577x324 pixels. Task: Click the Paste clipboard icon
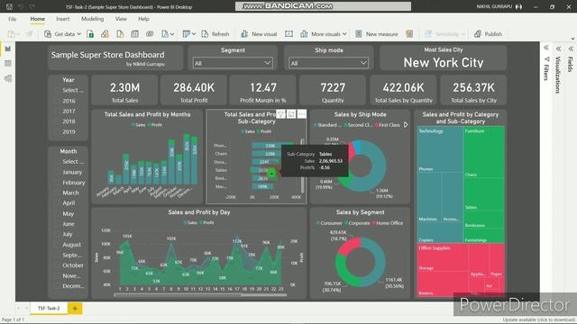[12, 34]
